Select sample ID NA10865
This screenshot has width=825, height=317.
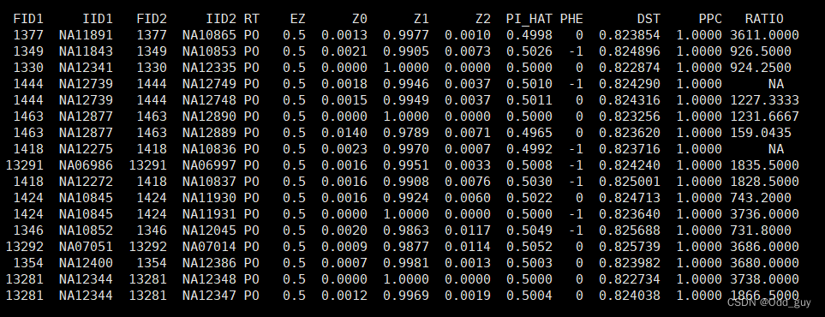point(209,36)
